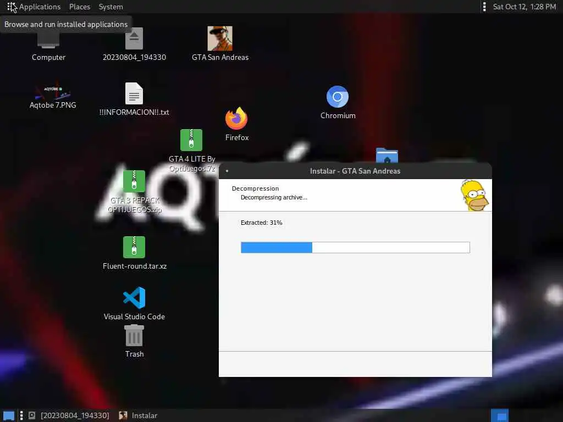The image size is (563, 422).
Task: Click the clock showing Sat Oct 12
Action: pyautogui.click(x=524, y=7)
